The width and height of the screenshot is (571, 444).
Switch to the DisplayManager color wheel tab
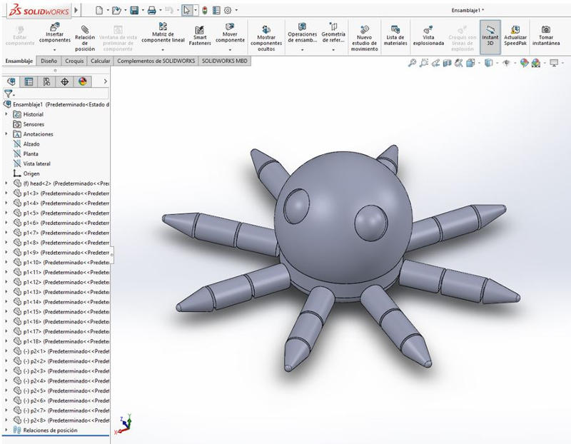tap(83, 81)
